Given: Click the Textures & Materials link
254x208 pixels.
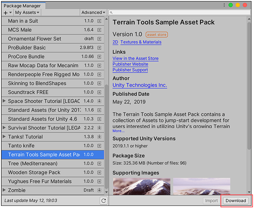Looking at the screenshot, I should 141,42.
